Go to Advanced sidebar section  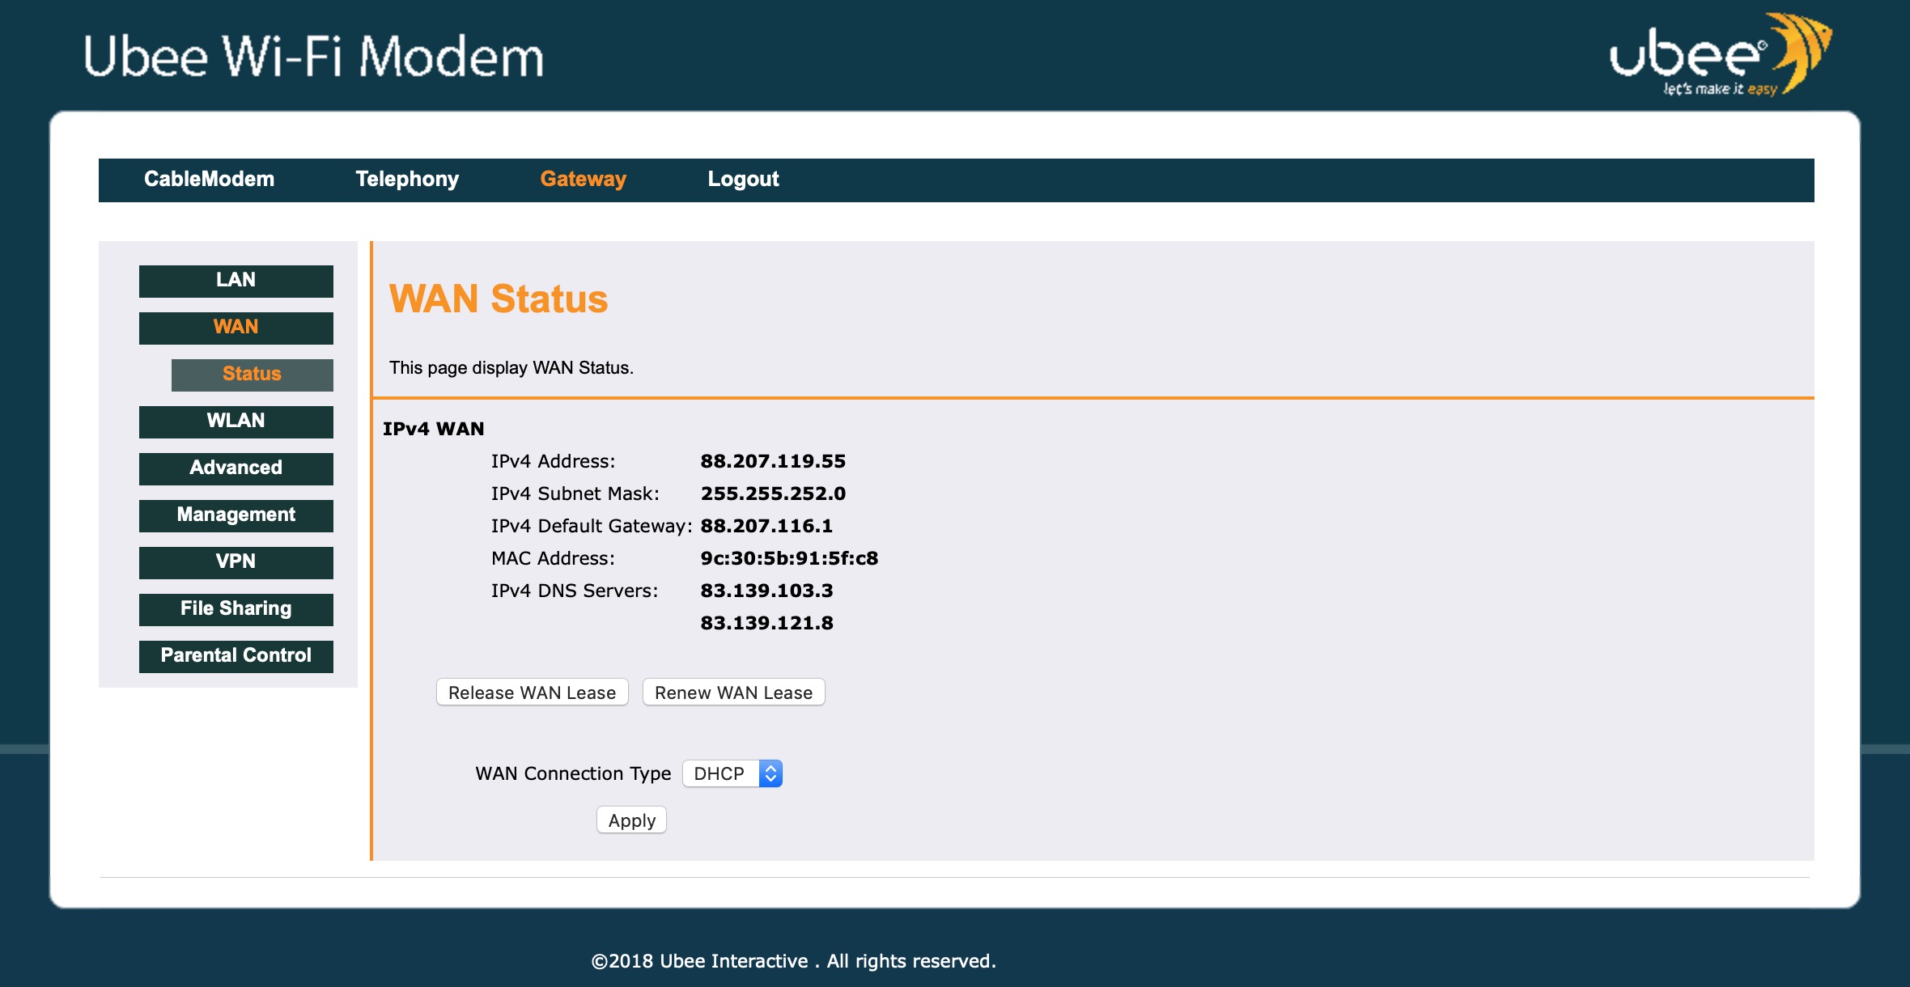point(236,468)
